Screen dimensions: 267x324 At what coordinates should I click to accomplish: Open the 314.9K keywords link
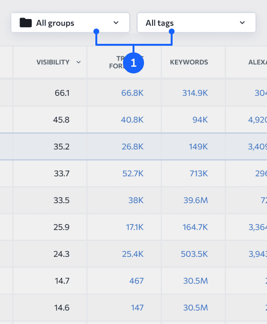(x=195, y=93)
